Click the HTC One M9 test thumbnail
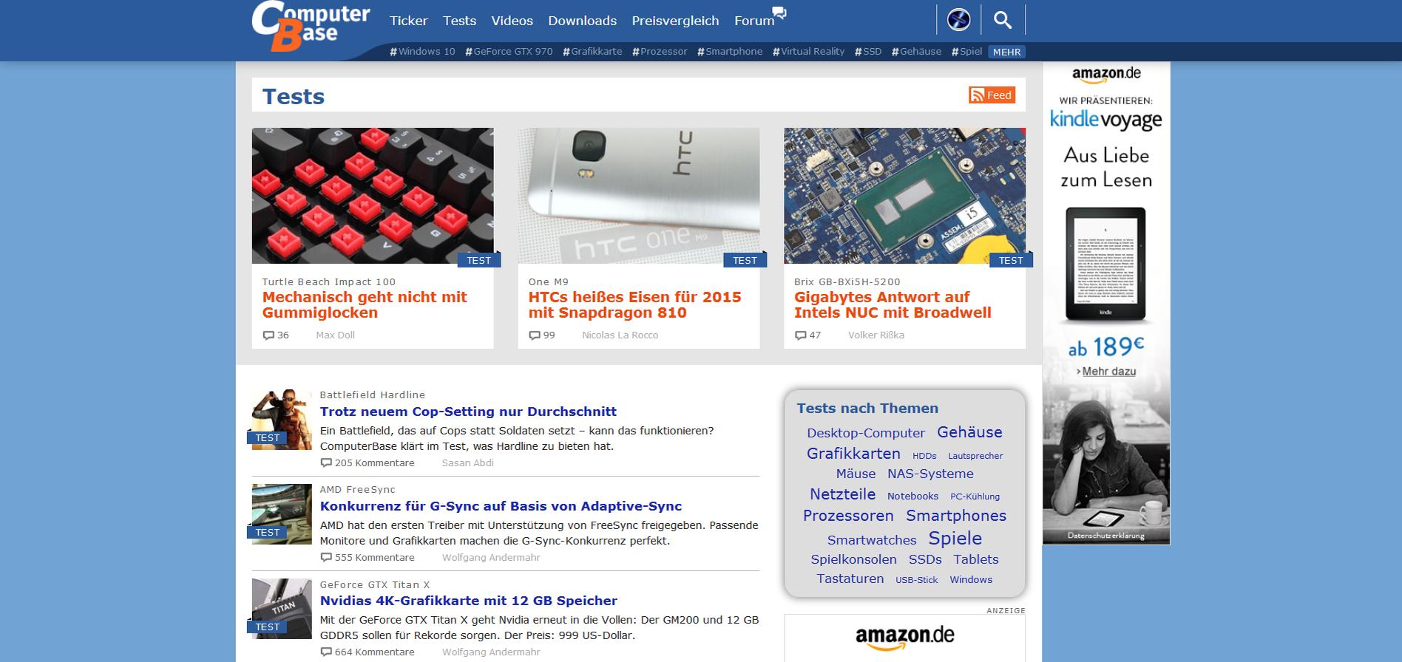The width and height of the screenshot is (1402, 662). [x=639, y=196]
